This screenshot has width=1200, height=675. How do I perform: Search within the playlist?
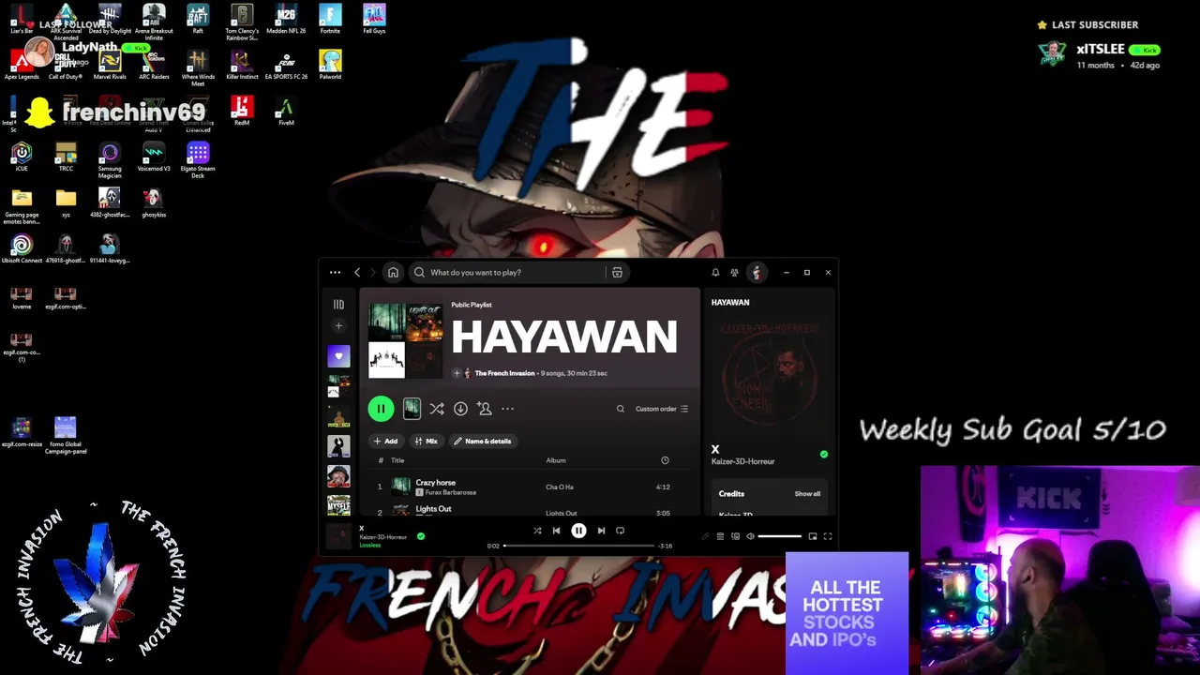[620, 409]
